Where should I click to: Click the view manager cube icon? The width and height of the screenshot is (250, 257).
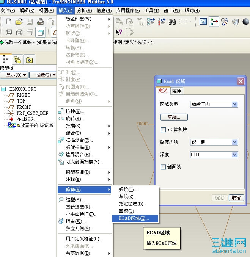coord(235,22)
